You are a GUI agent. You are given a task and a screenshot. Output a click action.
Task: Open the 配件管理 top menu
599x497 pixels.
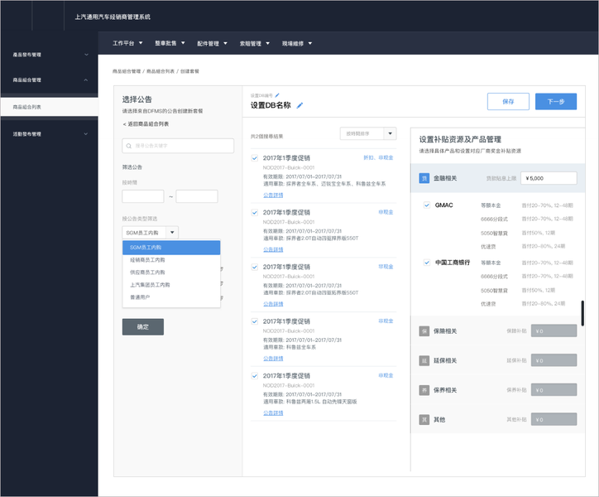click(213, 43)
